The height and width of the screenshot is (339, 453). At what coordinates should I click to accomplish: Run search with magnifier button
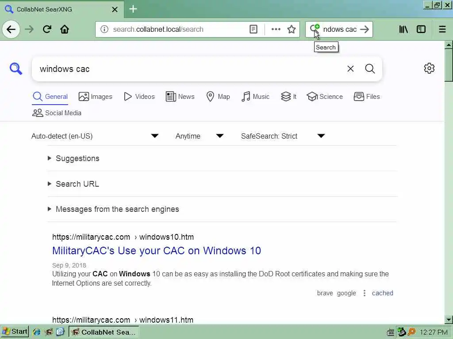pos(370,68)
